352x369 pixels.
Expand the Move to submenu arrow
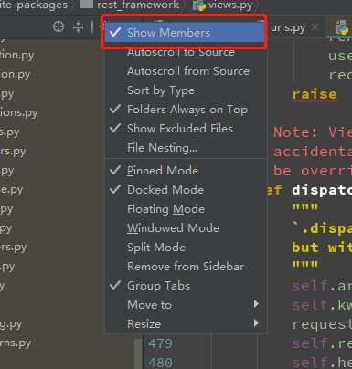tap(257, 304)
